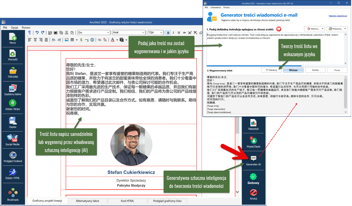This screenshot has height=206, width=352.
Task: Open the Div block format dropdown
Action: pyautogui.click(x=94, y=32)
